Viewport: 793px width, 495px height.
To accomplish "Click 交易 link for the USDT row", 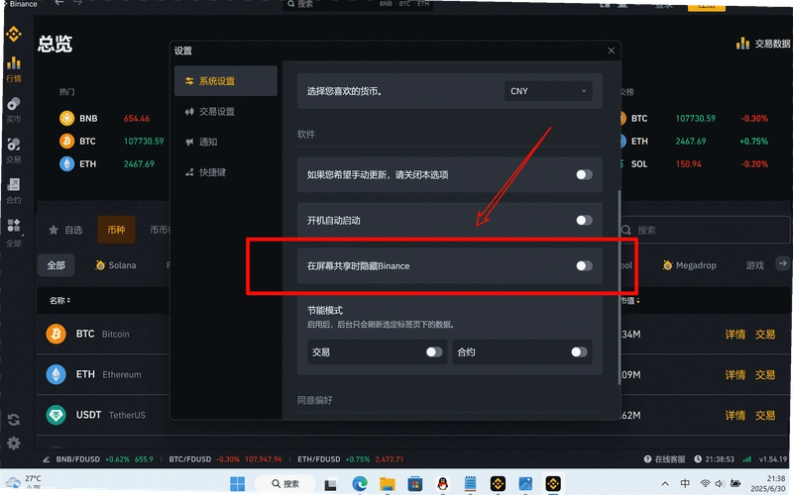I will point(764,415).
